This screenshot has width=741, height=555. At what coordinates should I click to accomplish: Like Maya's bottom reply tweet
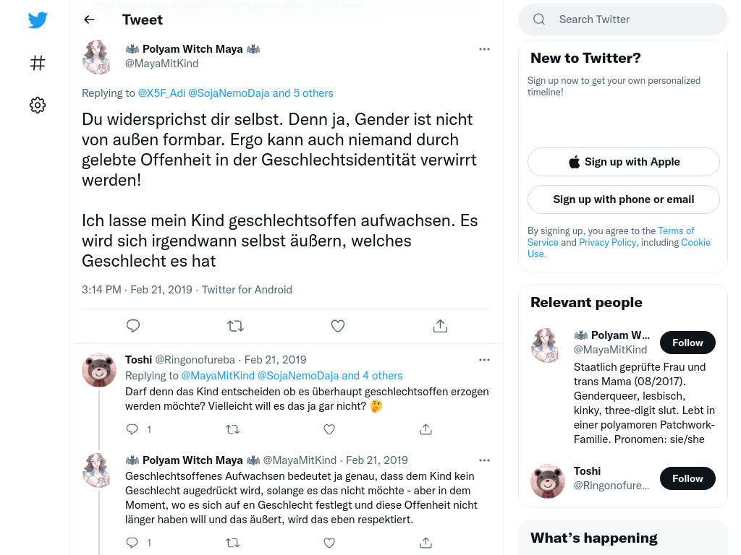click(x=329, y=542)
